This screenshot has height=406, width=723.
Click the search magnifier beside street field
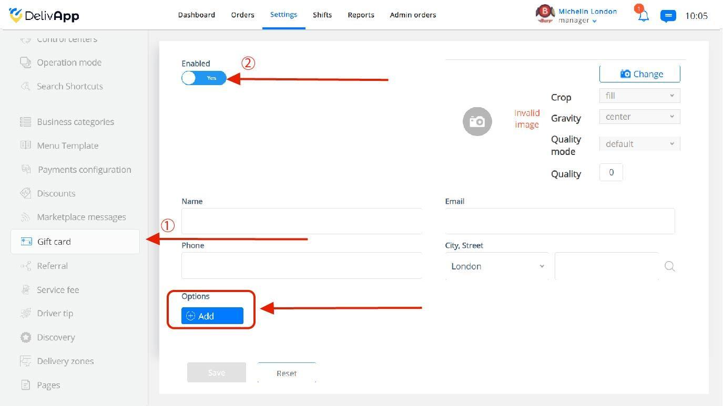(x=669, y=266)
